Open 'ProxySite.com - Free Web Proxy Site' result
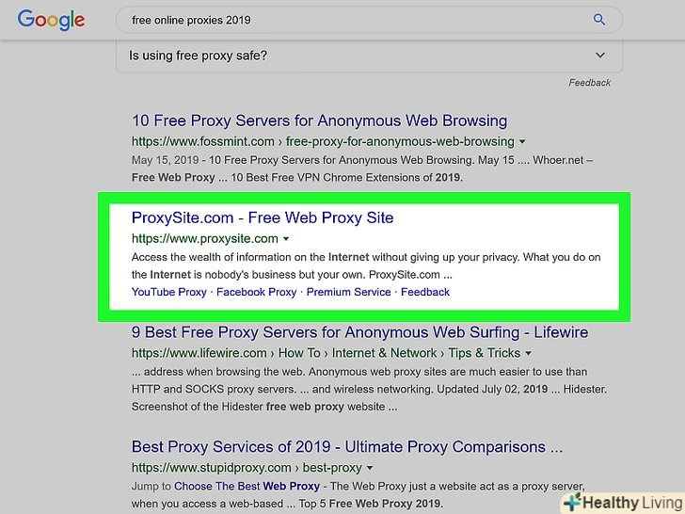The width and height of the screenshot is (685, 514). (x=263, y=217)
